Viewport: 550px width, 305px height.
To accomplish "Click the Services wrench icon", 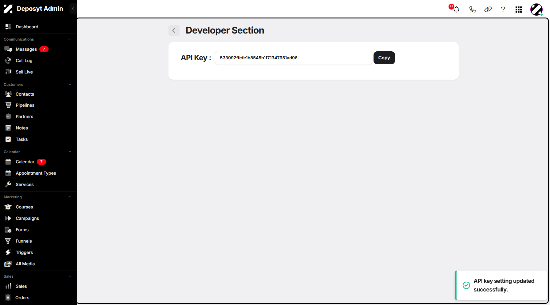I will tap(8, 184).
